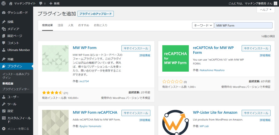Image resolution: width=279 pixels, height=135 pixels.
Task: Click the こんにちは、マッチング事務局 さん greeting
Action: tap(250, 3)
